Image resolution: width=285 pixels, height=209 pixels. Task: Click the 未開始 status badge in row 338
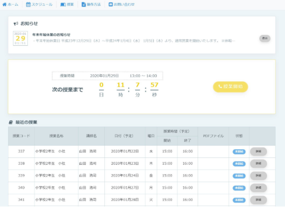(239, 164)
